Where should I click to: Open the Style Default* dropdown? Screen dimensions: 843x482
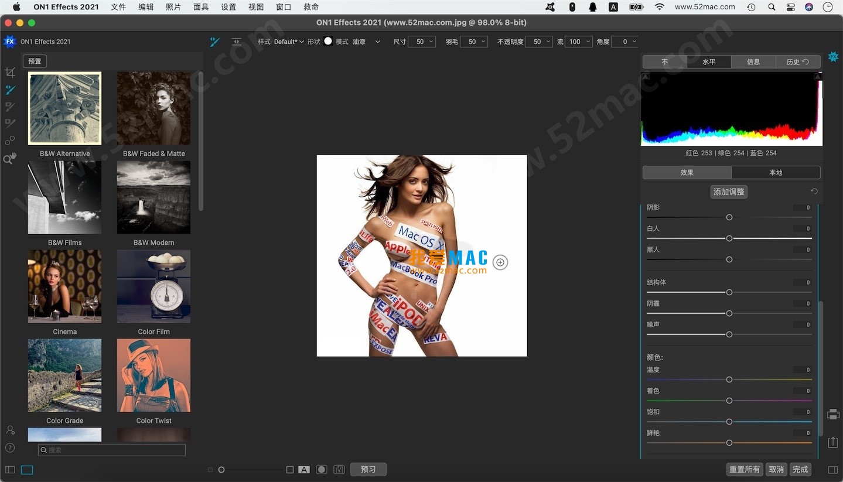289,42
